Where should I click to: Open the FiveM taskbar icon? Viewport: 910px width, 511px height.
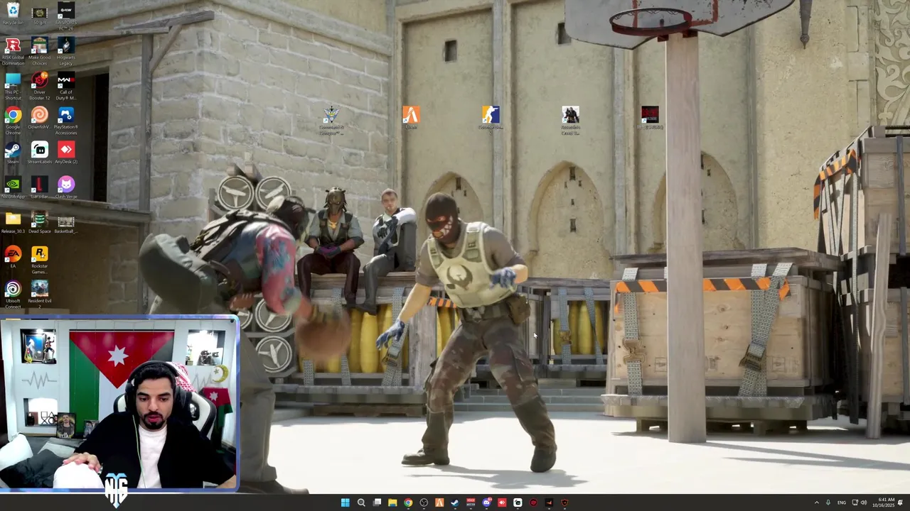(x=439, y=502)
